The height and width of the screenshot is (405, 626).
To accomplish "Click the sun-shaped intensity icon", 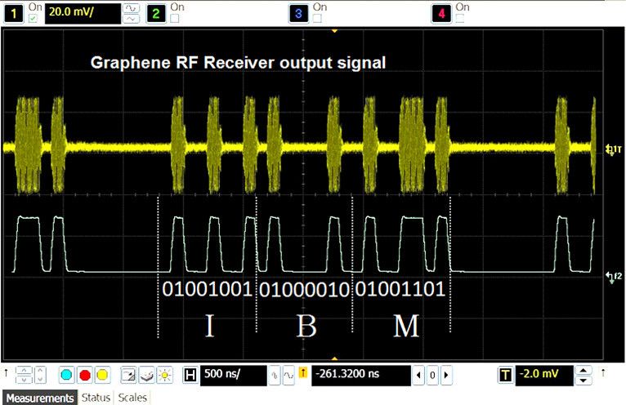I will (x=164, y=375).
